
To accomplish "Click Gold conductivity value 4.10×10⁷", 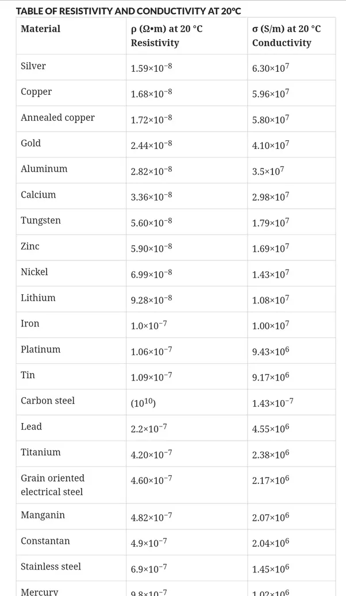I will pos(271,145).
